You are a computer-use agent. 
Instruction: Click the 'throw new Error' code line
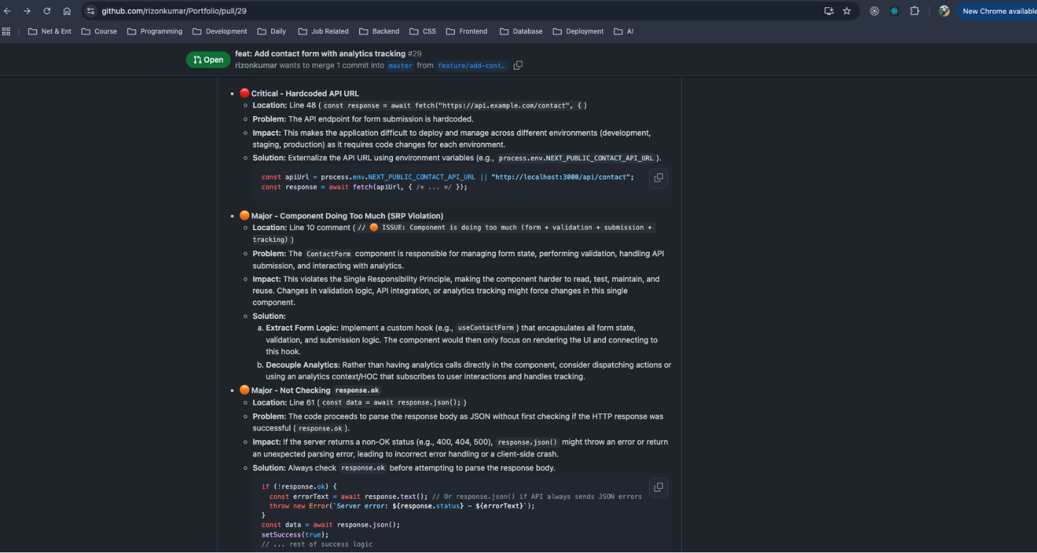pyautogui.click(x=402, y=506)
